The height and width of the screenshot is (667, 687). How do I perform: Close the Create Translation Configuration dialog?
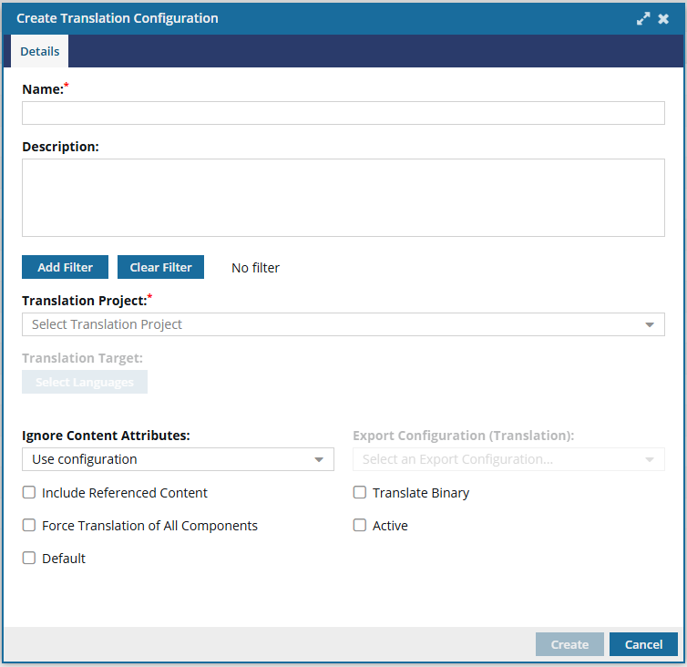tap(663, 18)
